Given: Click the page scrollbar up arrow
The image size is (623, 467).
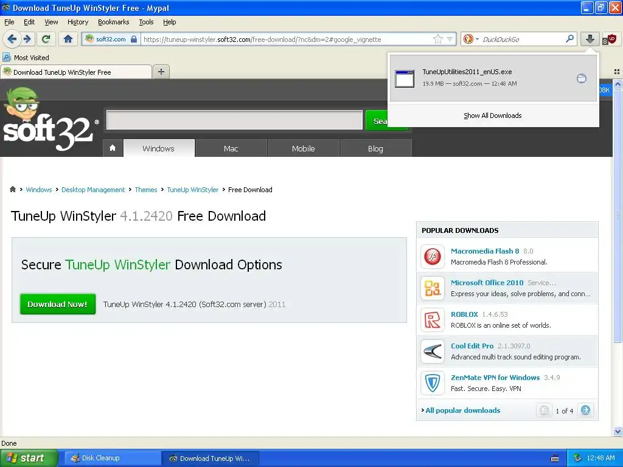Looking at the screenshot, I should (618, 84).
